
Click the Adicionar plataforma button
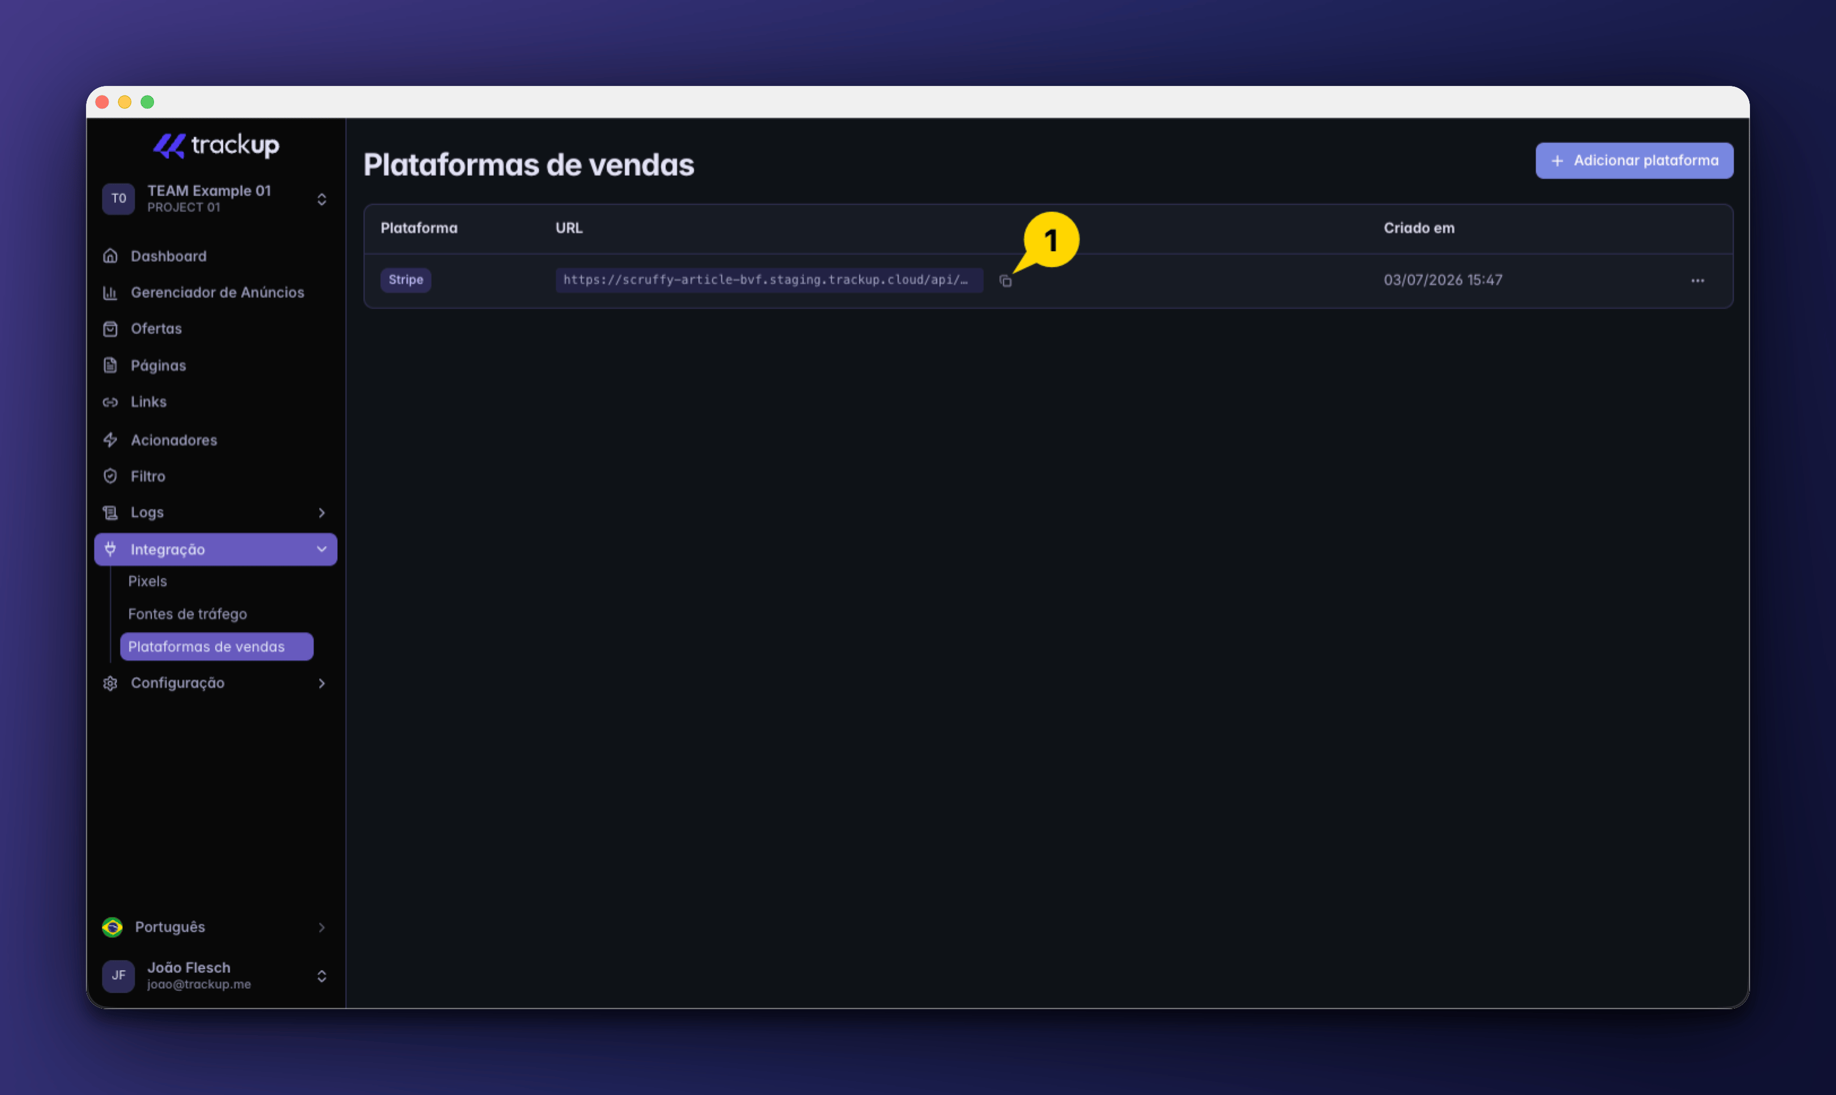(x=1633, y=161)
